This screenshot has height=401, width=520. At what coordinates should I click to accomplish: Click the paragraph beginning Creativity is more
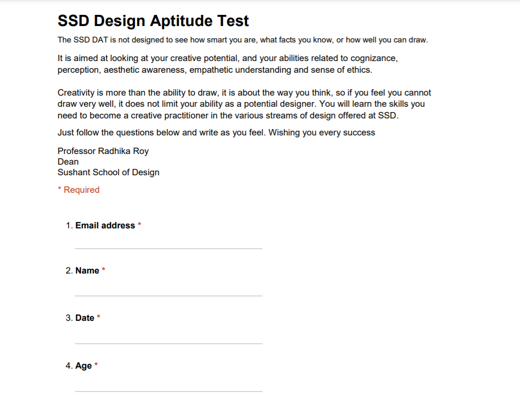[x=244, y=104]
